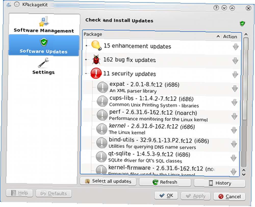Click the title bar maximize chevron-up button
Screen dimensions: 255x207
232,8
